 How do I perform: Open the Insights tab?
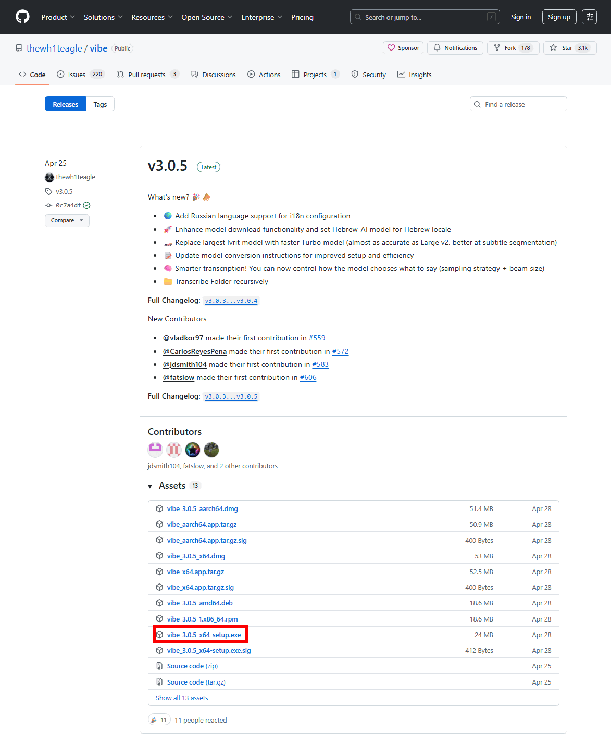(415, 74)
